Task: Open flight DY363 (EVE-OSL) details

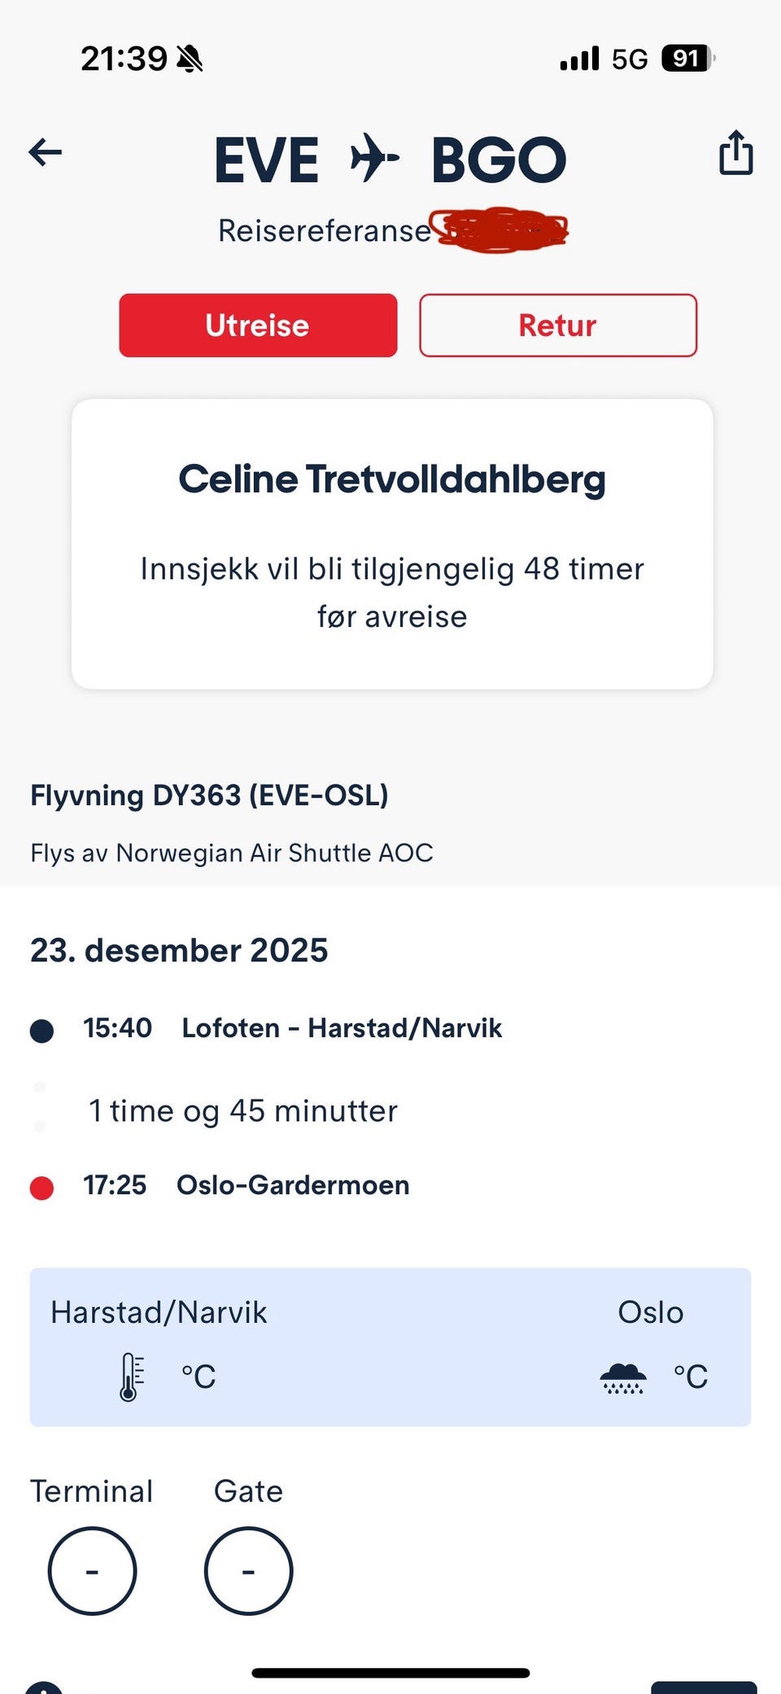Action: (210, 795)
